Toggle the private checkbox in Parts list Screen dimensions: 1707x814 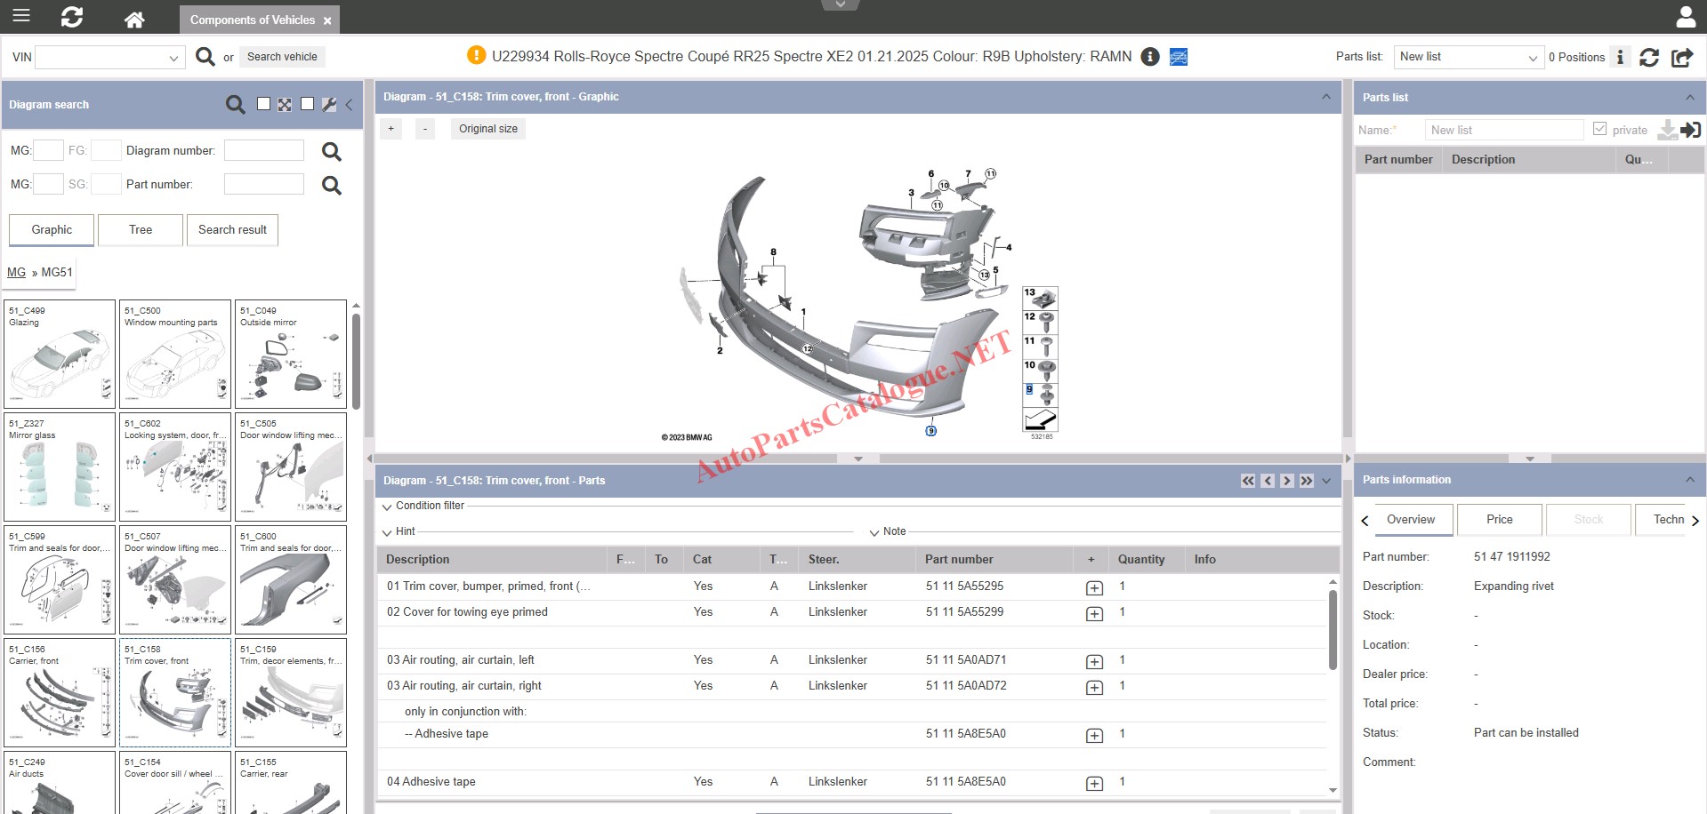tap(1600, 130)
